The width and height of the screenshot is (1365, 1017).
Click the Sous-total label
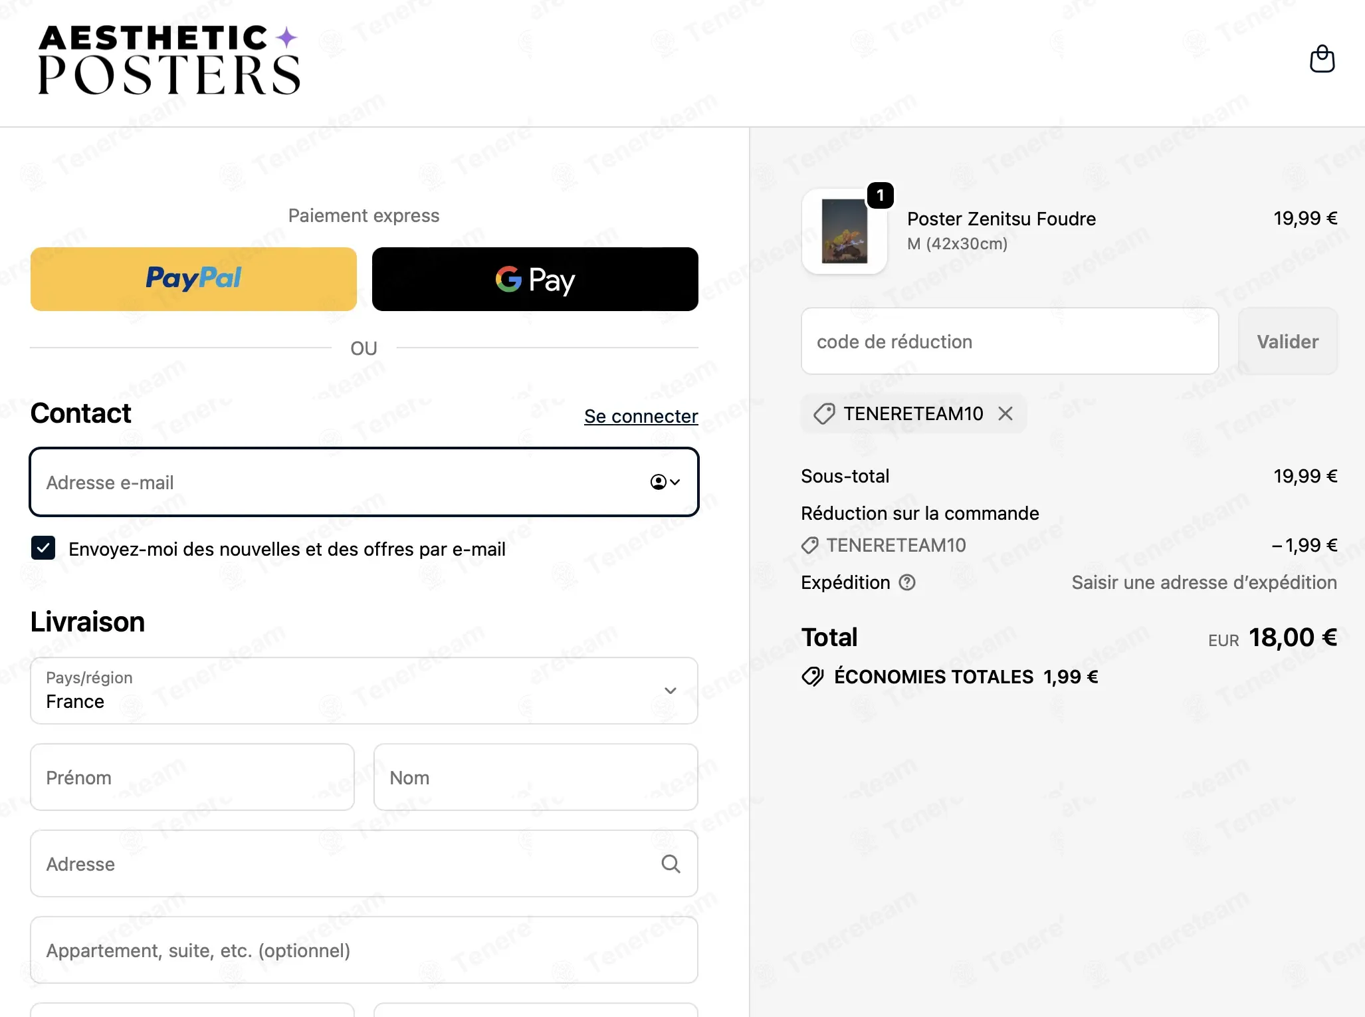845,476
